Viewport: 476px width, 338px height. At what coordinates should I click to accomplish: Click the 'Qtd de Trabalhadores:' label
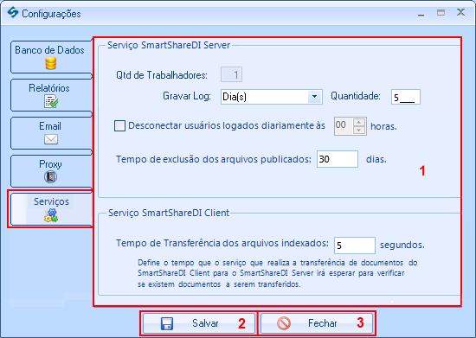162,75
